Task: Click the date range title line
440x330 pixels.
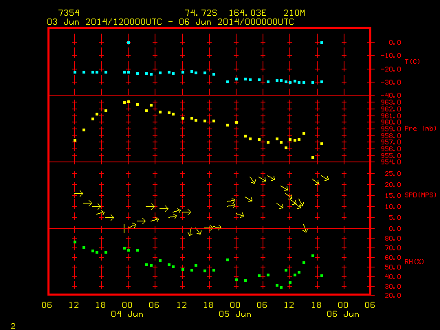Action: click(170, 22)
